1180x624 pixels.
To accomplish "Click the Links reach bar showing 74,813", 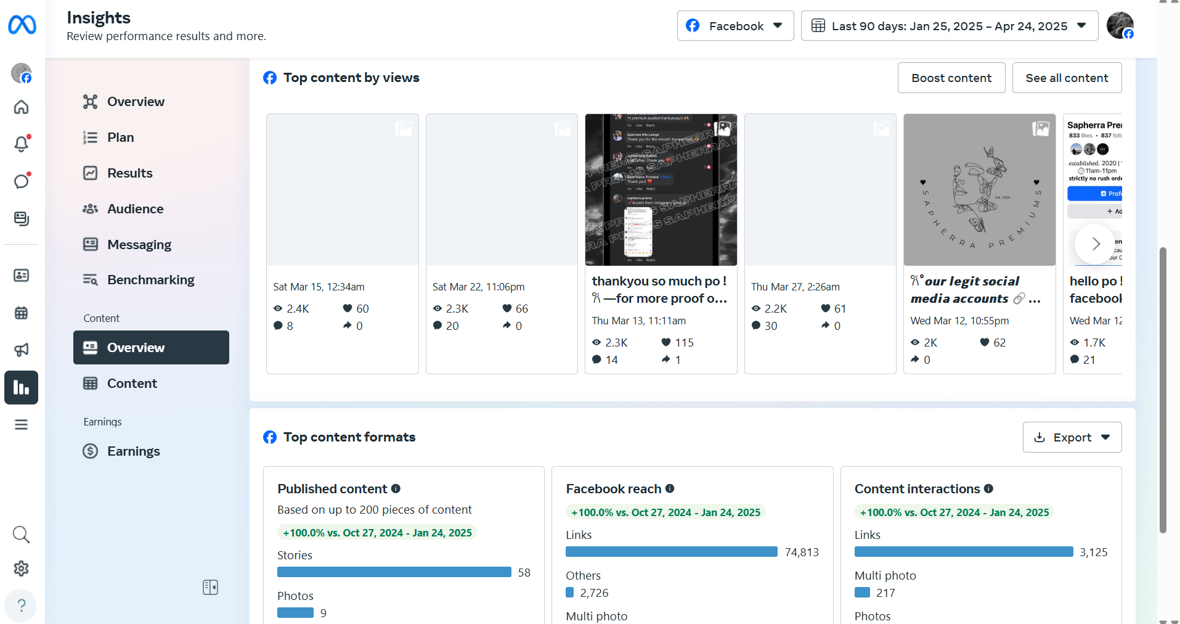I will coord(672,552).
